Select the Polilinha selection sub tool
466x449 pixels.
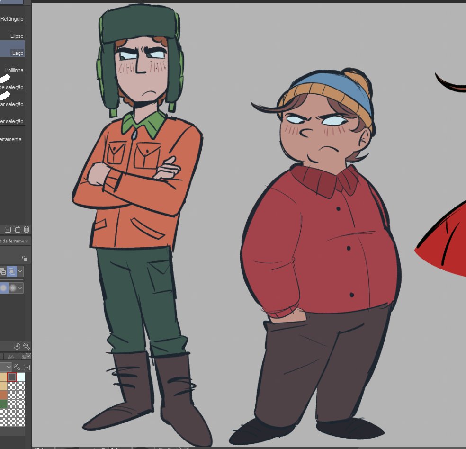pyautogui.click(x=12, y=66)
